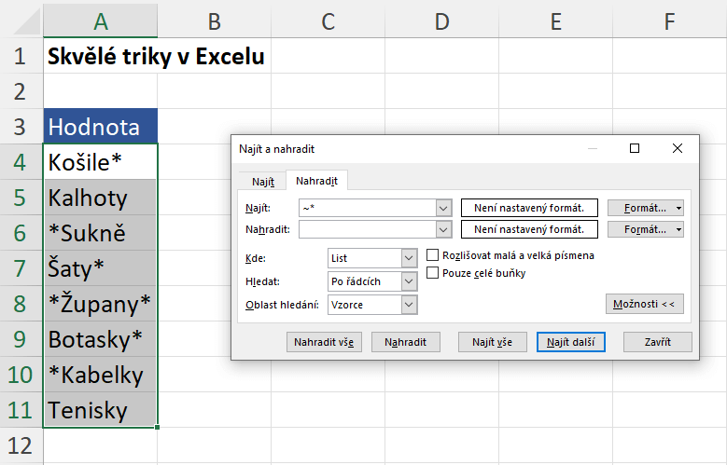
Task: Open the Kde dropdown showing List
Action: click(409, 258)
